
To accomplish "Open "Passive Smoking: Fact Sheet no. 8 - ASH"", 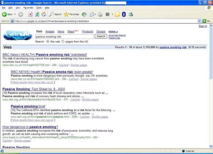I will pos(34,89).
